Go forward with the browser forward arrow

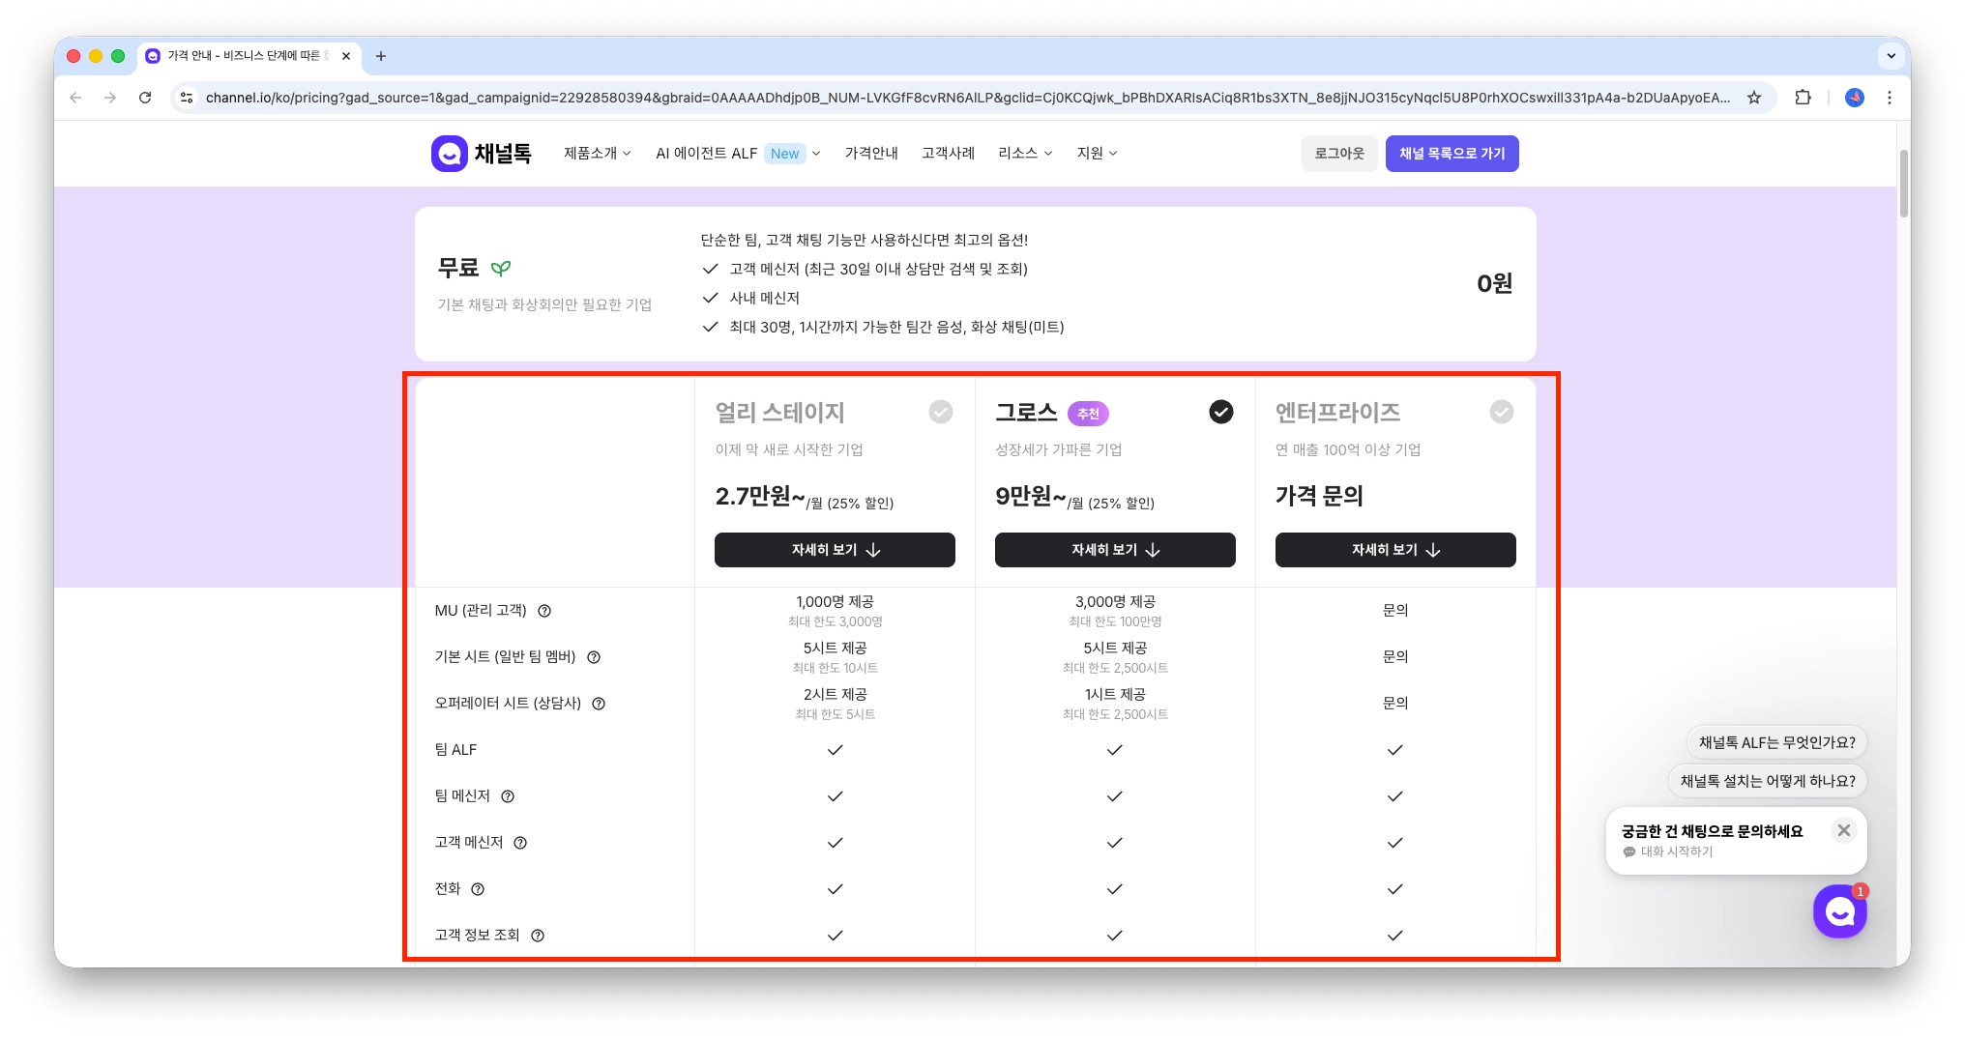pyautogui.click(x=110, y=98)
